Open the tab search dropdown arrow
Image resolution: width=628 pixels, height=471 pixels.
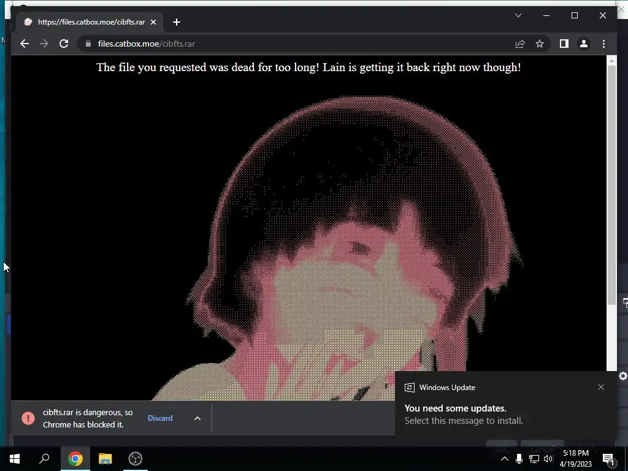pos(518,15)
